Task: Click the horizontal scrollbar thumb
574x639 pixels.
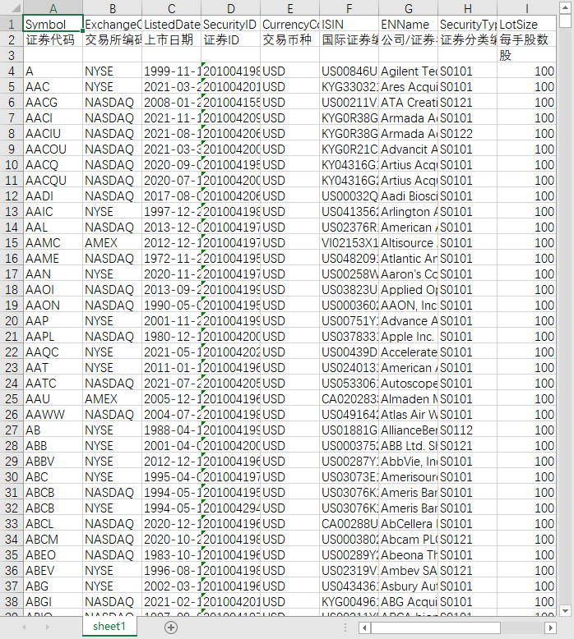Action: [x=435, y=628]
